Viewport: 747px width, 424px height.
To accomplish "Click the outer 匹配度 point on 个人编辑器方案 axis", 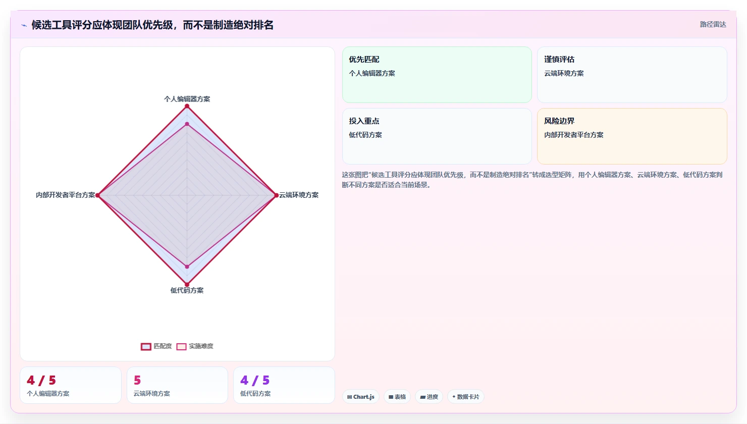I will point(187,106).
